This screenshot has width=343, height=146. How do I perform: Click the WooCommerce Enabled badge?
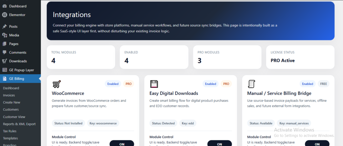(113, 84)
